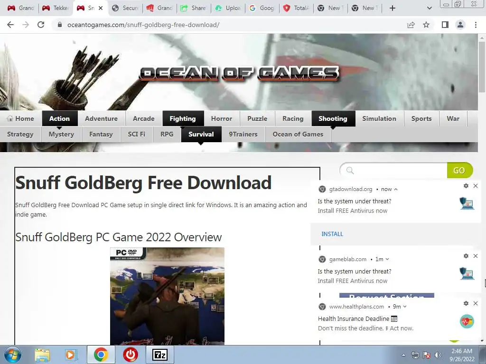Expand the tab search dropdown

click(x=429, y=8)
